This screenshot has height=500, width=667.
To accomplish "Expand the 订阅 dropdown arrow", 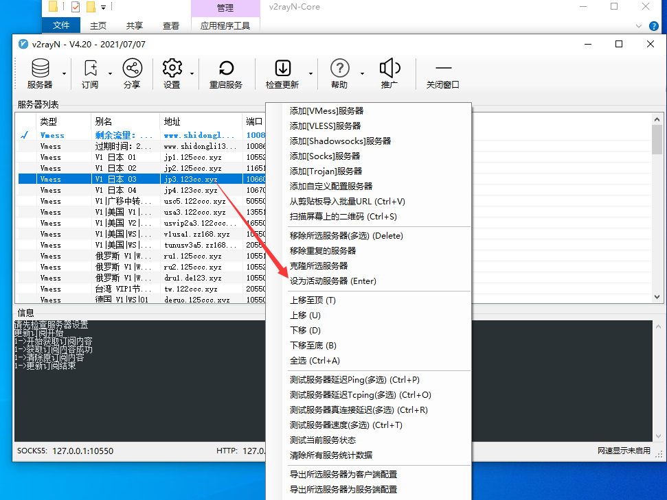I will [x=110, y=73].
